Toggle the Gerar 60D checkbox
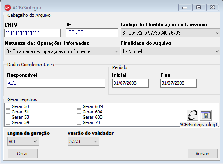 [x=79, y=117]
